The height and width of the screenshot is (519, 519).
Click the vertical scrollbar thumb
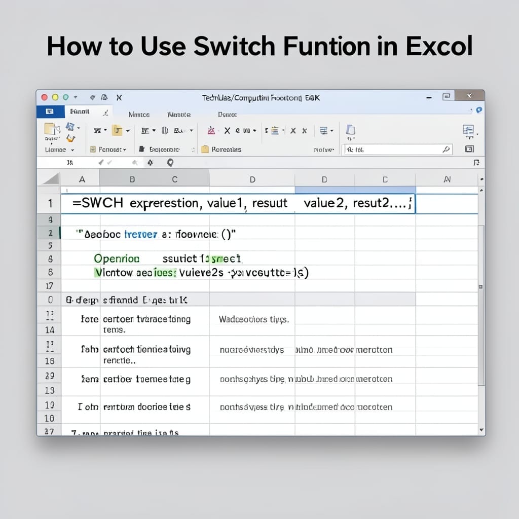point(481,306)
